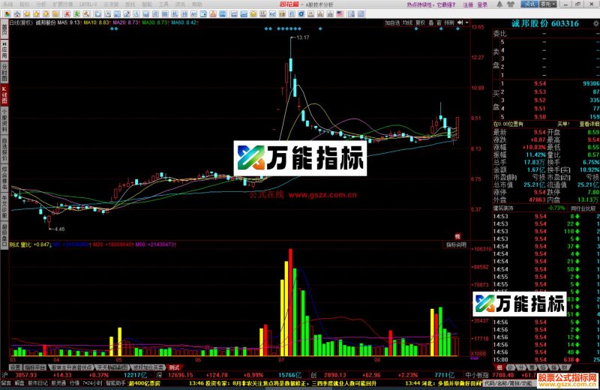
Task: Click the green star toolbar icon
Action: 77,14
